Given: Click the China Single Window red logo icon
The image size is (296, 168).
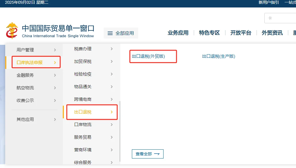Looking at the screenshot, I should point(12,30).
